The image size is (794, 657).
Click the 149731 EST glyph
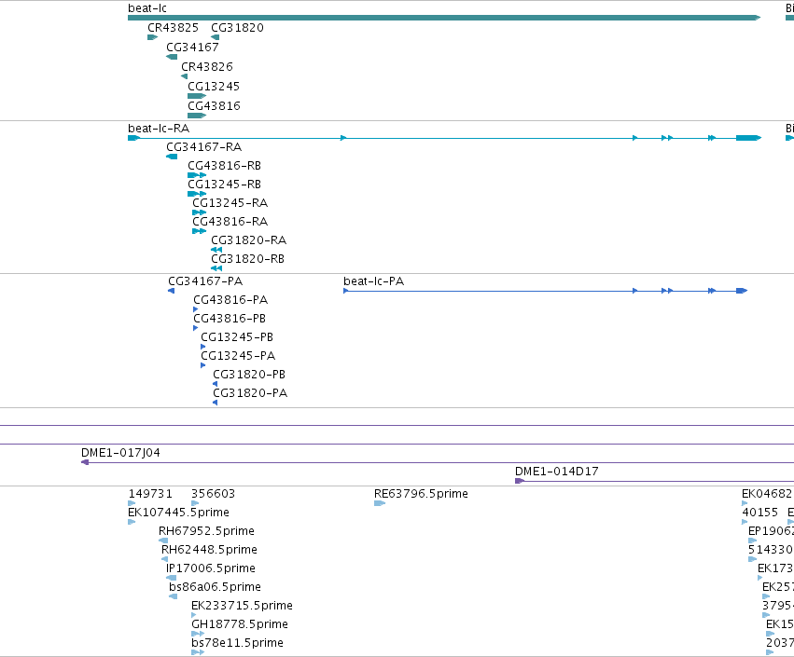[132, 503]
